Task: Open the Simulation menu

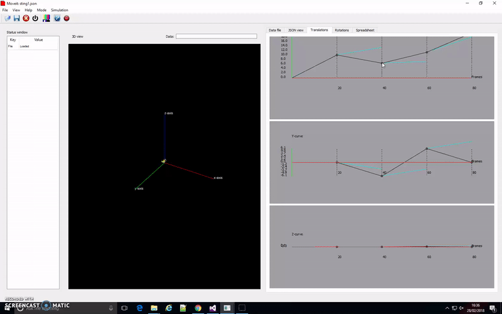Action: (x=60, y=10)
